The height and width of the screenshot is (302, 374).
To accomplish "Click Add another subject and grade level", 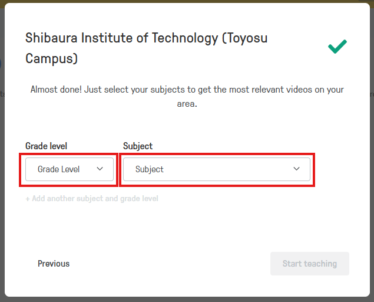I will (92, 199).
